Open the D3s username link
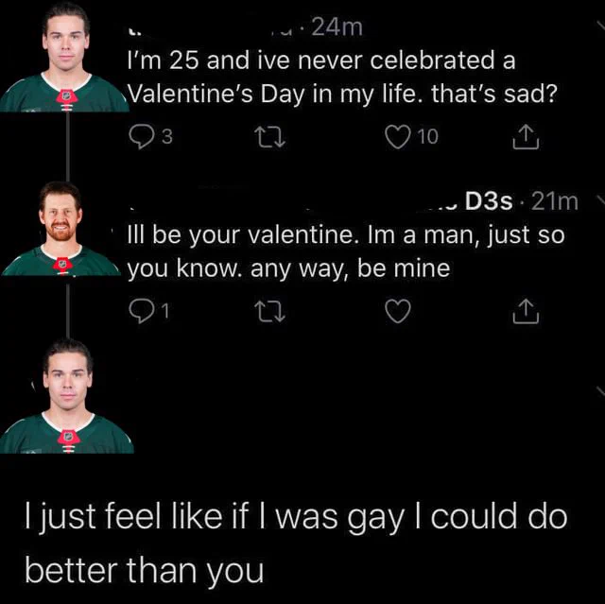605x604 pixels. [x=489, y=201]
